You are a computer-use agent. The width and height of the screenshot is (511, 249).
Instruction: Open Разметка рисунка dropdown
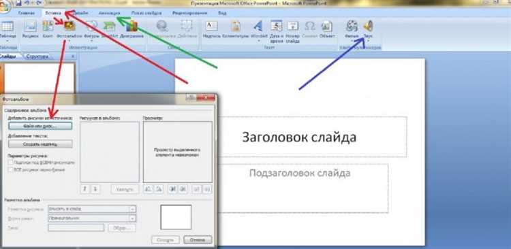133,209
